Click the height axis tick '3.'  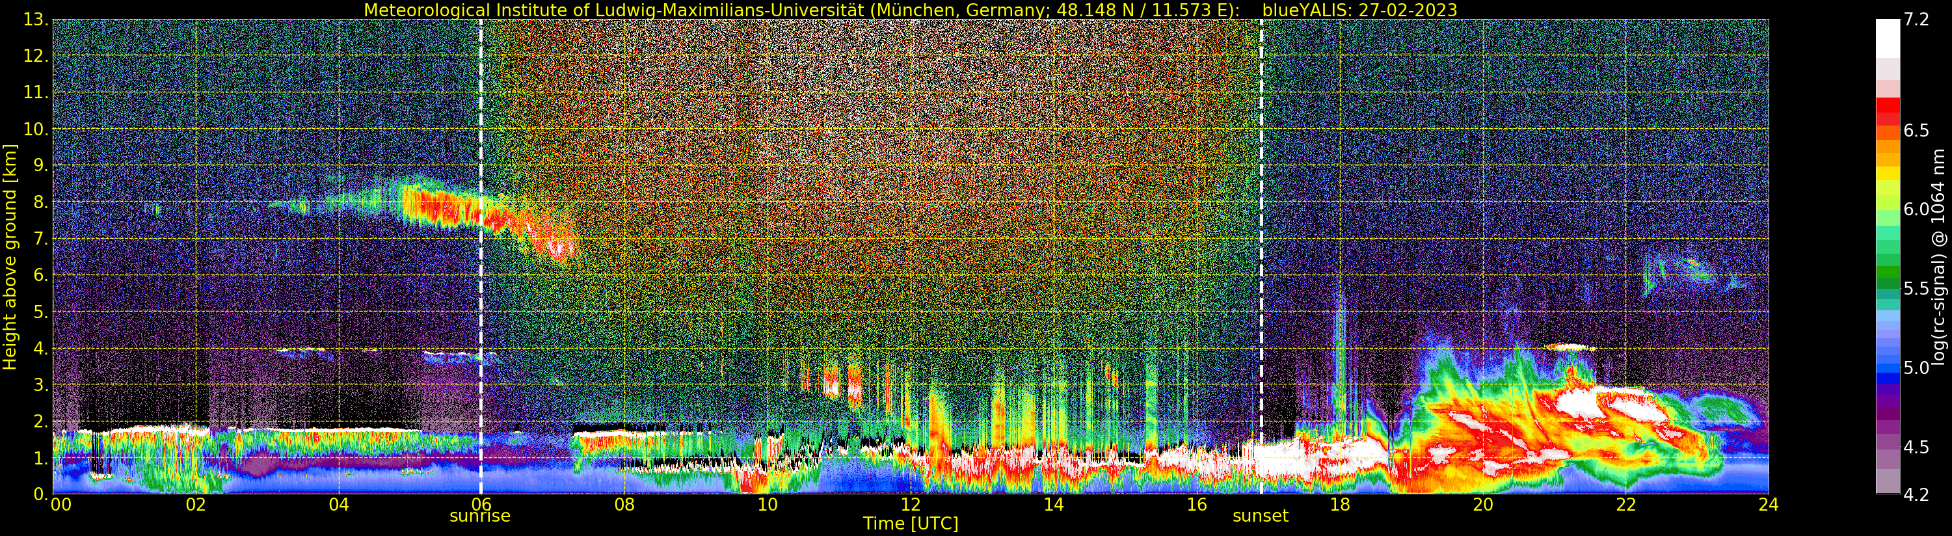41,384
